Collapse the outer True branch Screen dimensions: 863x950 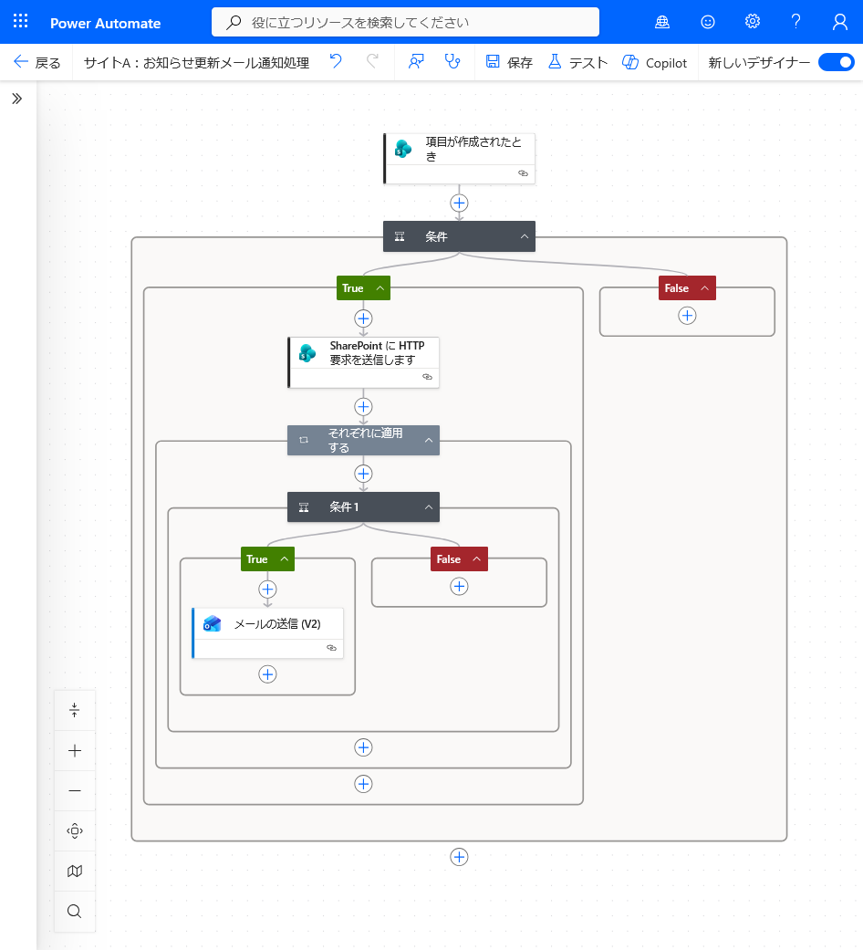point(380,288)
